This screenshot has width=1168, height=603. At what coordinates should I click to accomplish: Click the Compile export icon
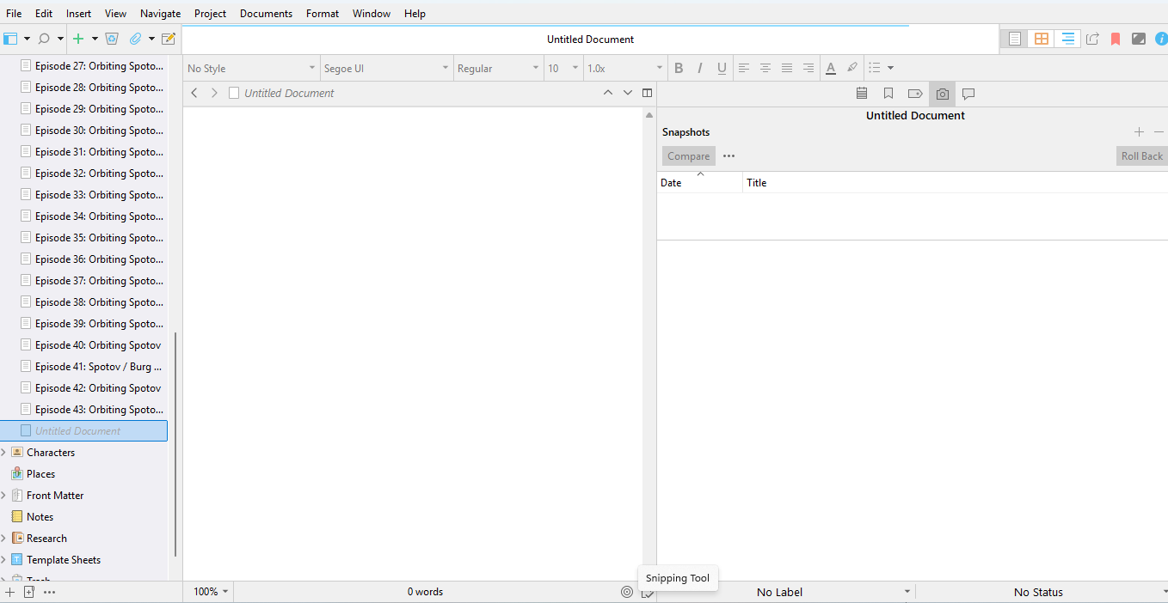(x=1092, y=39)
